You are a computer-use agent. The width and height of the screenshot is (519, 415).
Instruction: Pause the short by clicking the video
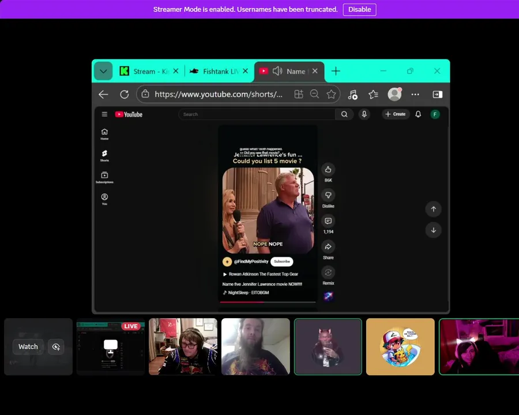(x=268, y=210)
